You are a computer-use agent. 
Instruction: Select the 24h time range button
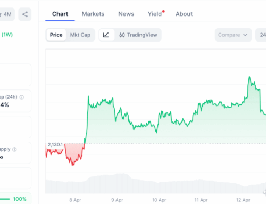[x=261, y=35]
